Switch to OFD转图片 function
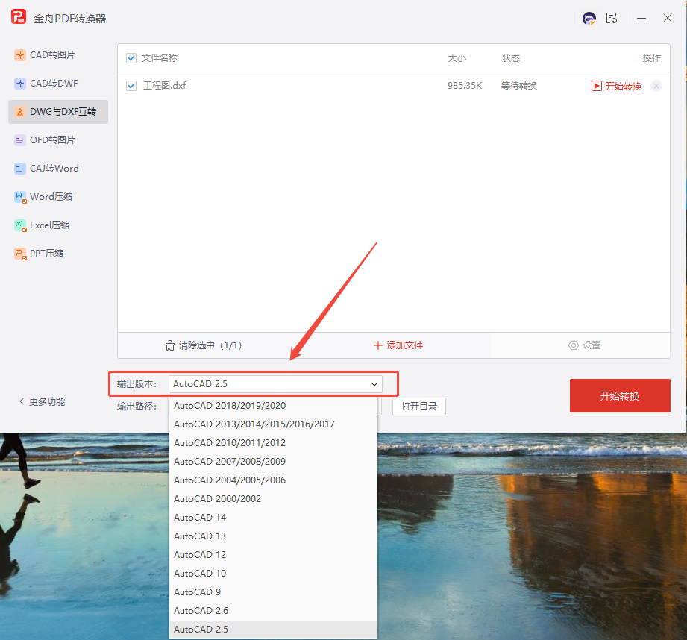Screen dimensions: 687x640 (x=58, y=140)
